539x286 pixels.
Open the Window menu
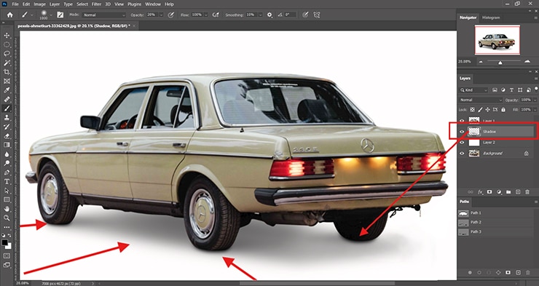point(153,4)
